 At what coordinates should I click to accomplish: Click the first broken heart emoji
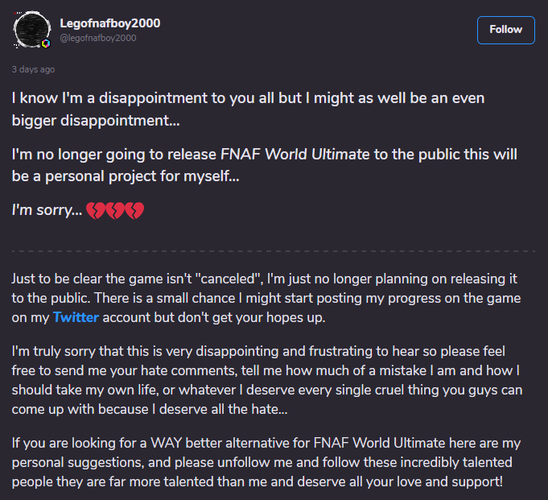pyautogui.click(x=97, y=211)
